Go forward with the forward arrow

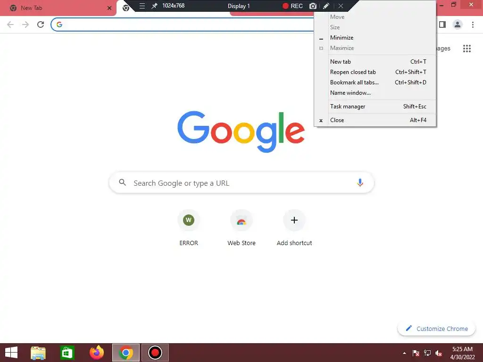click(x=25, y=25)
